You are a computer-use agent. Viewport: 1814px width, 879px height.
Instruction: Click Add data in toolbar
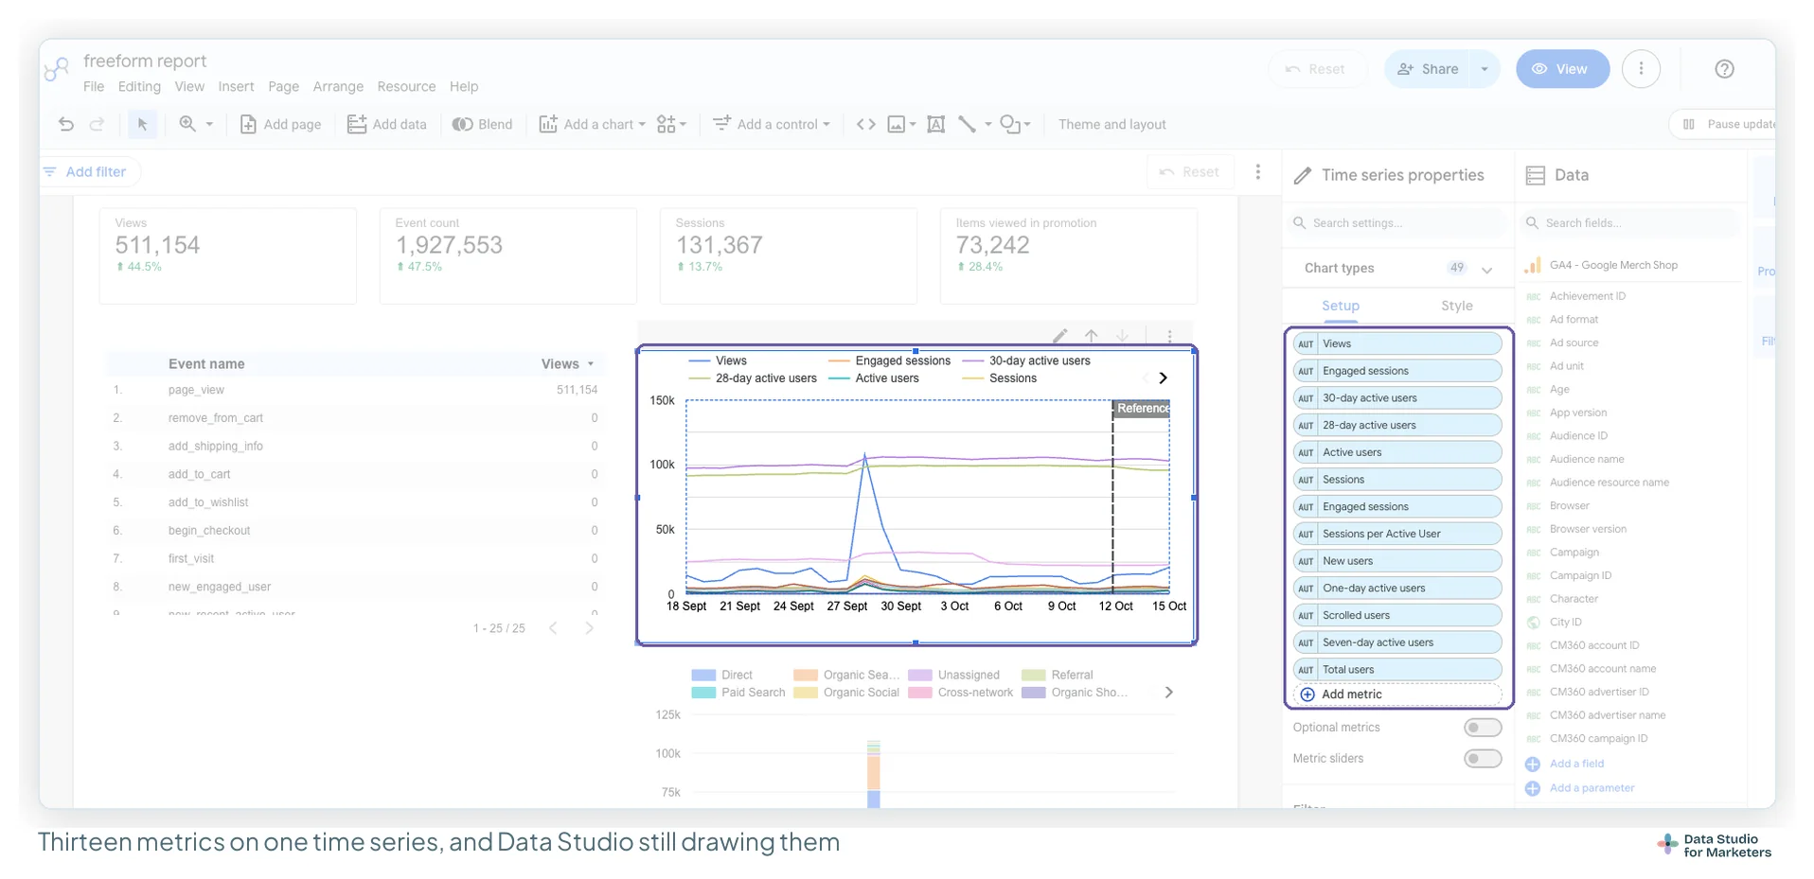point(386,124)
